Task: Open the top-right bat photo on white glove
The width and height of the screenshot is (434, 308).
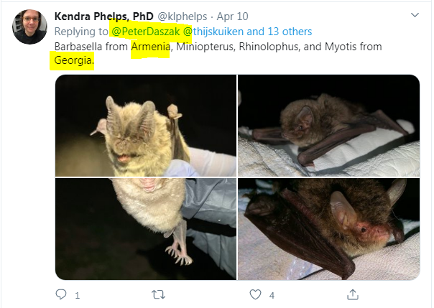Action: click(328, 125)
